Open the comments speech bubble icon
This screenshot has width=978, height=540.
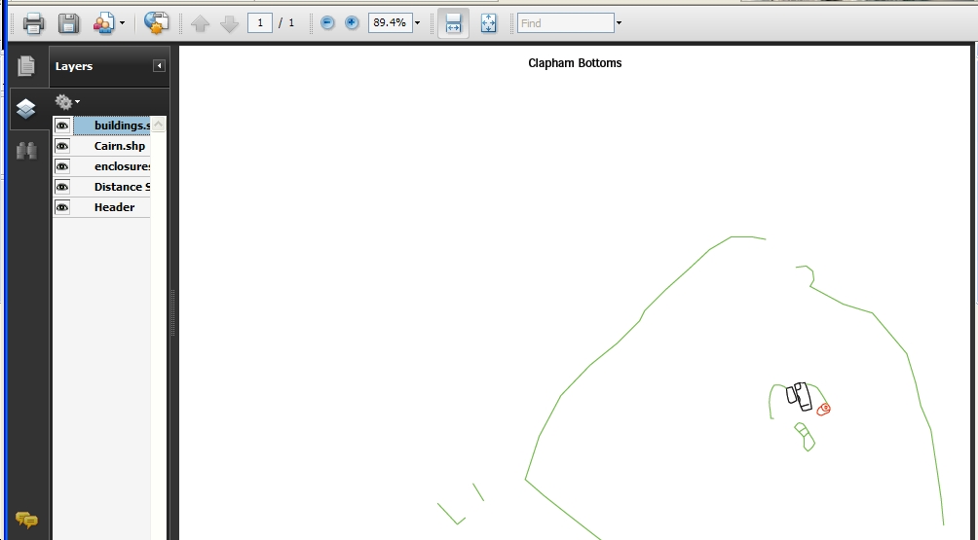tap(26, 519)
